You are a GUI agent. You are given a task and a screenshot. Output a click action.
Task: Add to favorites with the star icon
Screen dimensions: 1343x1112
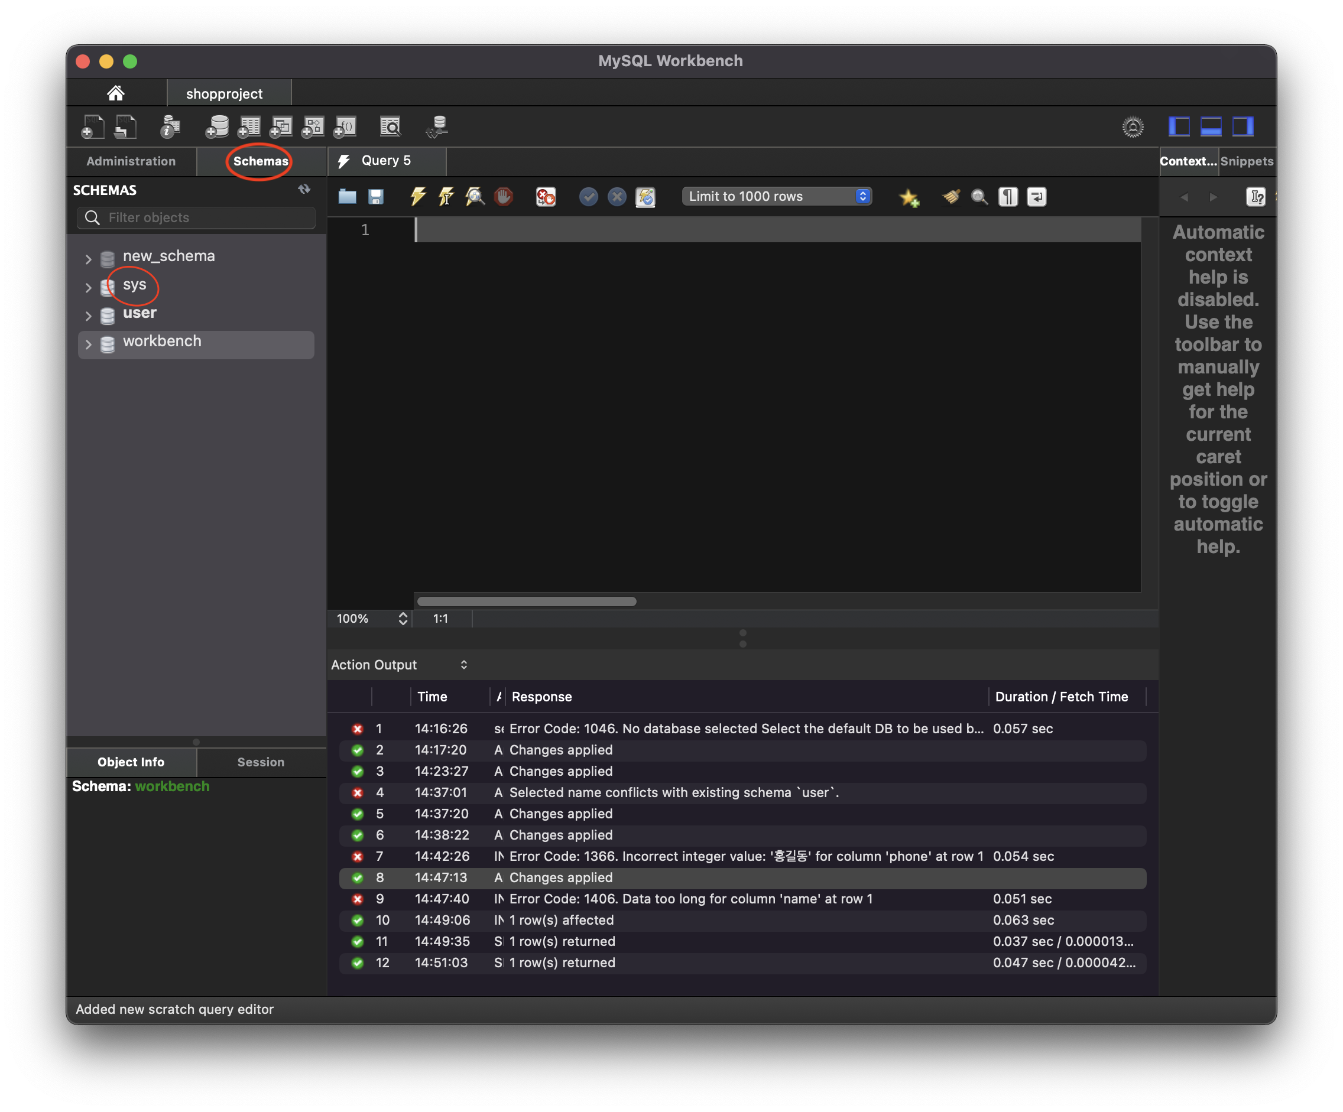point(909,197)
